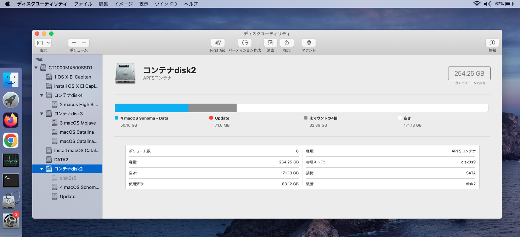Select the DATA2 volume in sidebar

61,160
